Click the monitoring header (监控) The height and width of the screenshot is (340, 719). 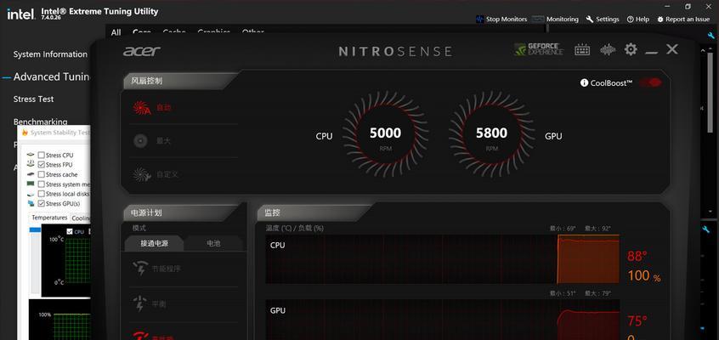pyautogui.click(x=272, y=212)
